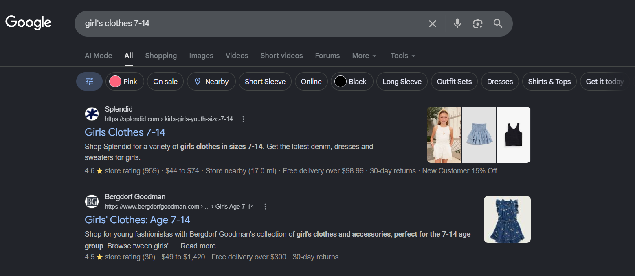Open the Short videos tab

pyautogui.click(x=281, y=56)
